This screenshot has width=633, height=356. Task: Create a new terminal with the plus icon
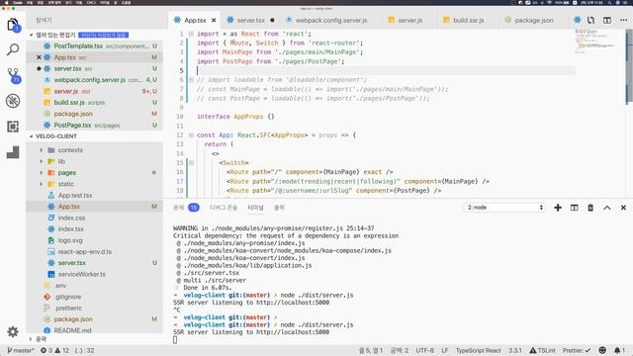[x=558, y=208]
